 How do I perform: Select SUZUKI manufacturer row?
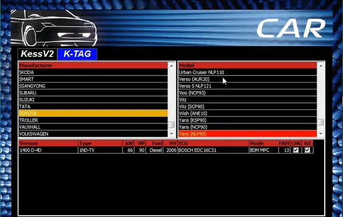pos(93,100)
